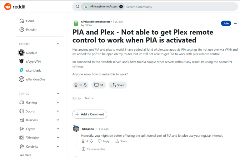The width and height of the screenshot is (240, 157).
Task: Upvote Nkognito's comment
Action: (83, 141)
